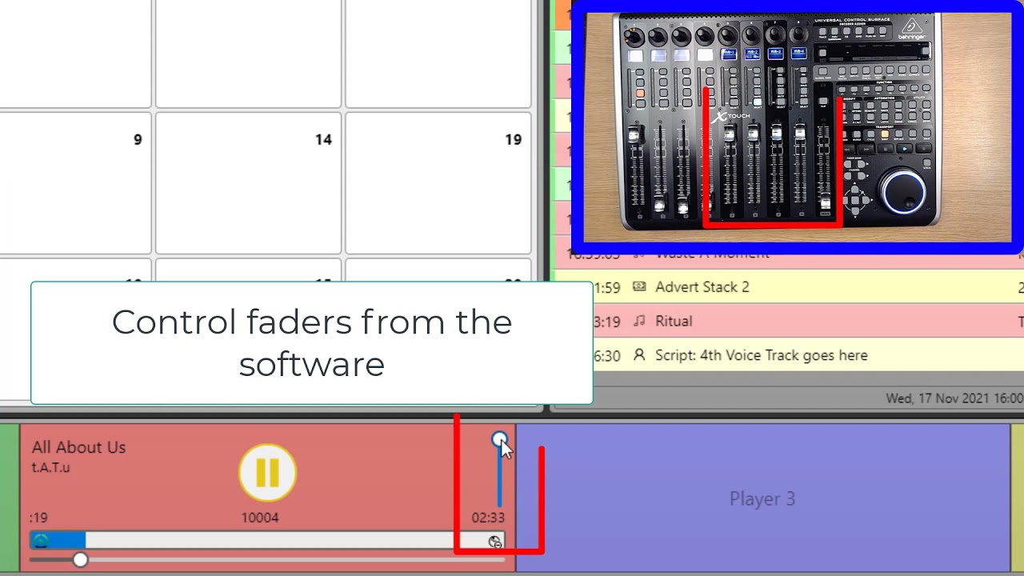Click the banknote icon beside Advert Stack 2
This screenshot has width=1024, height=576.
[639, 286]
